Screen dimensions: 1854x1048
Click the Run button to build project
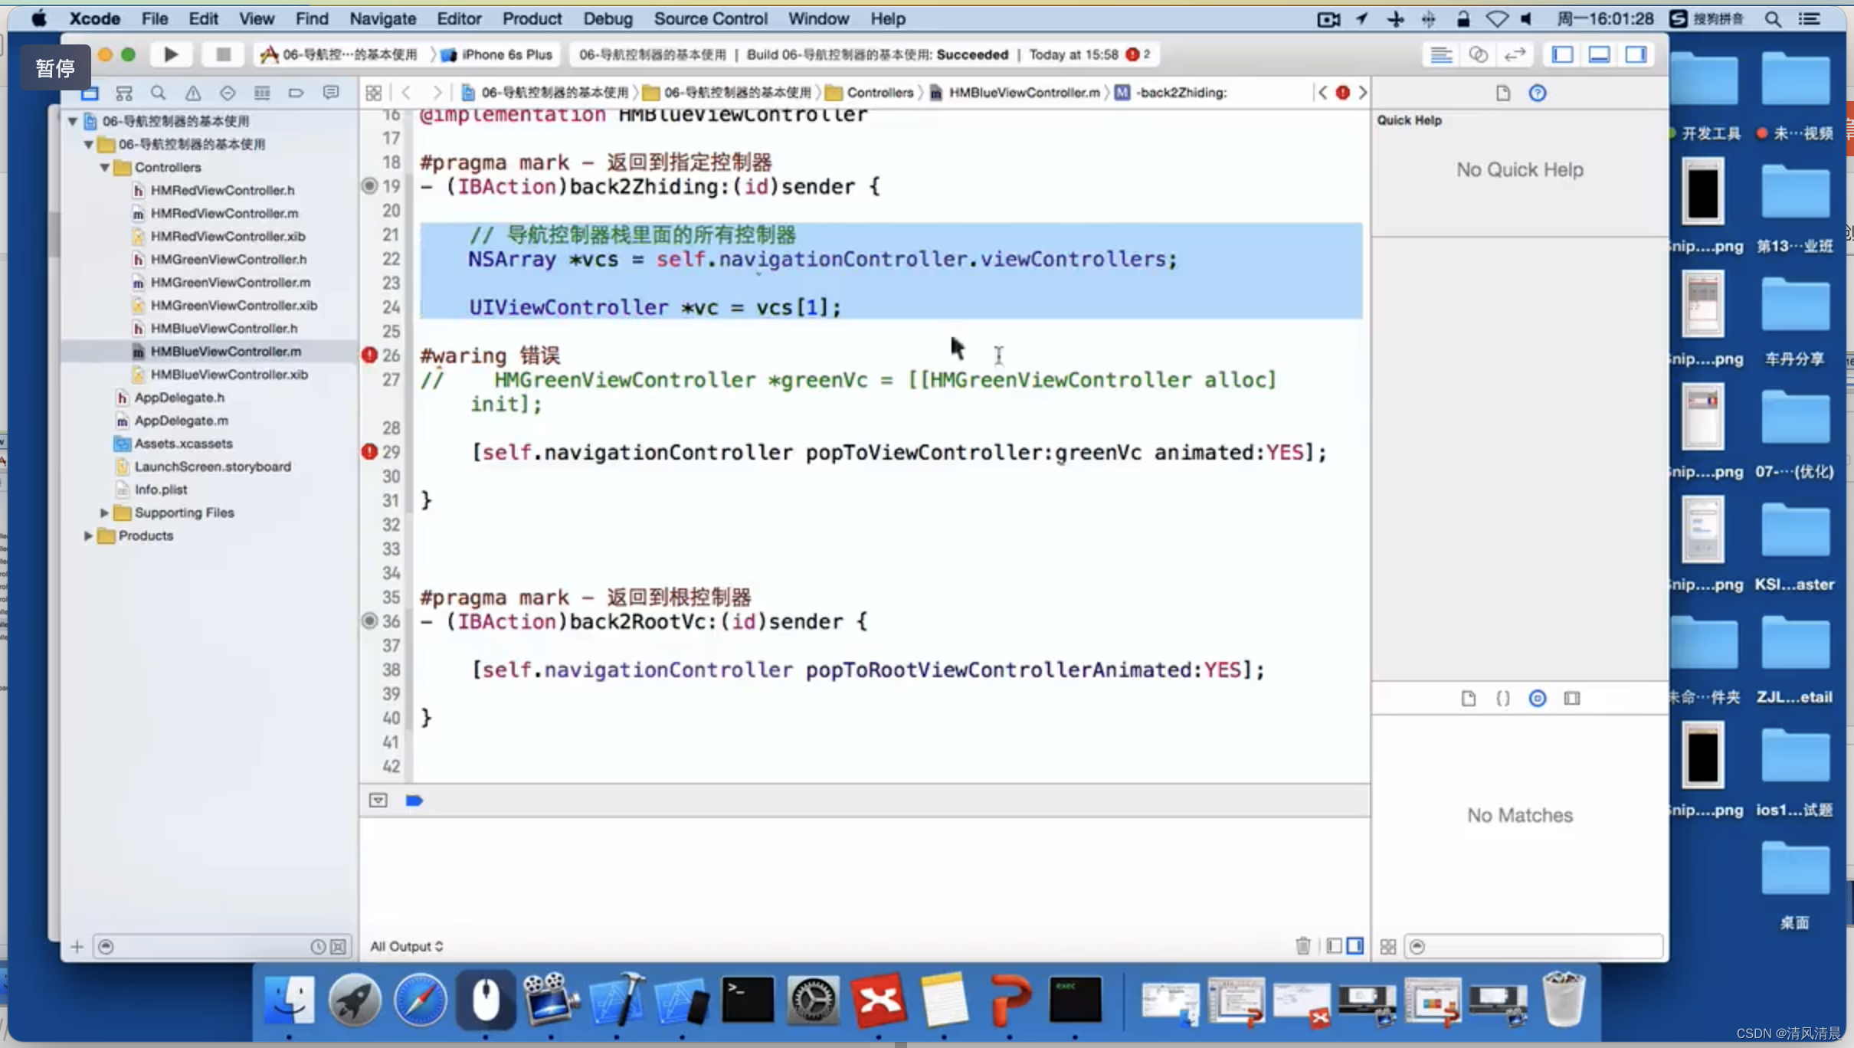pyautogui.click(x=171, y=54)
